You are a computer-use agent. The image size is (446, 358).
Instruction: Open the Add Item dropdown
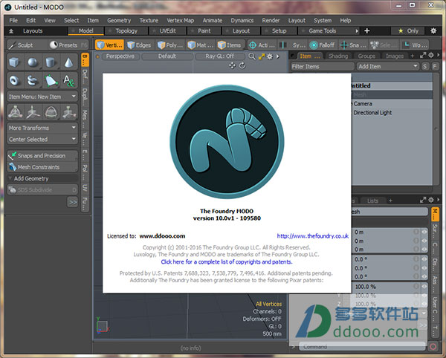[x=388, y=67]
